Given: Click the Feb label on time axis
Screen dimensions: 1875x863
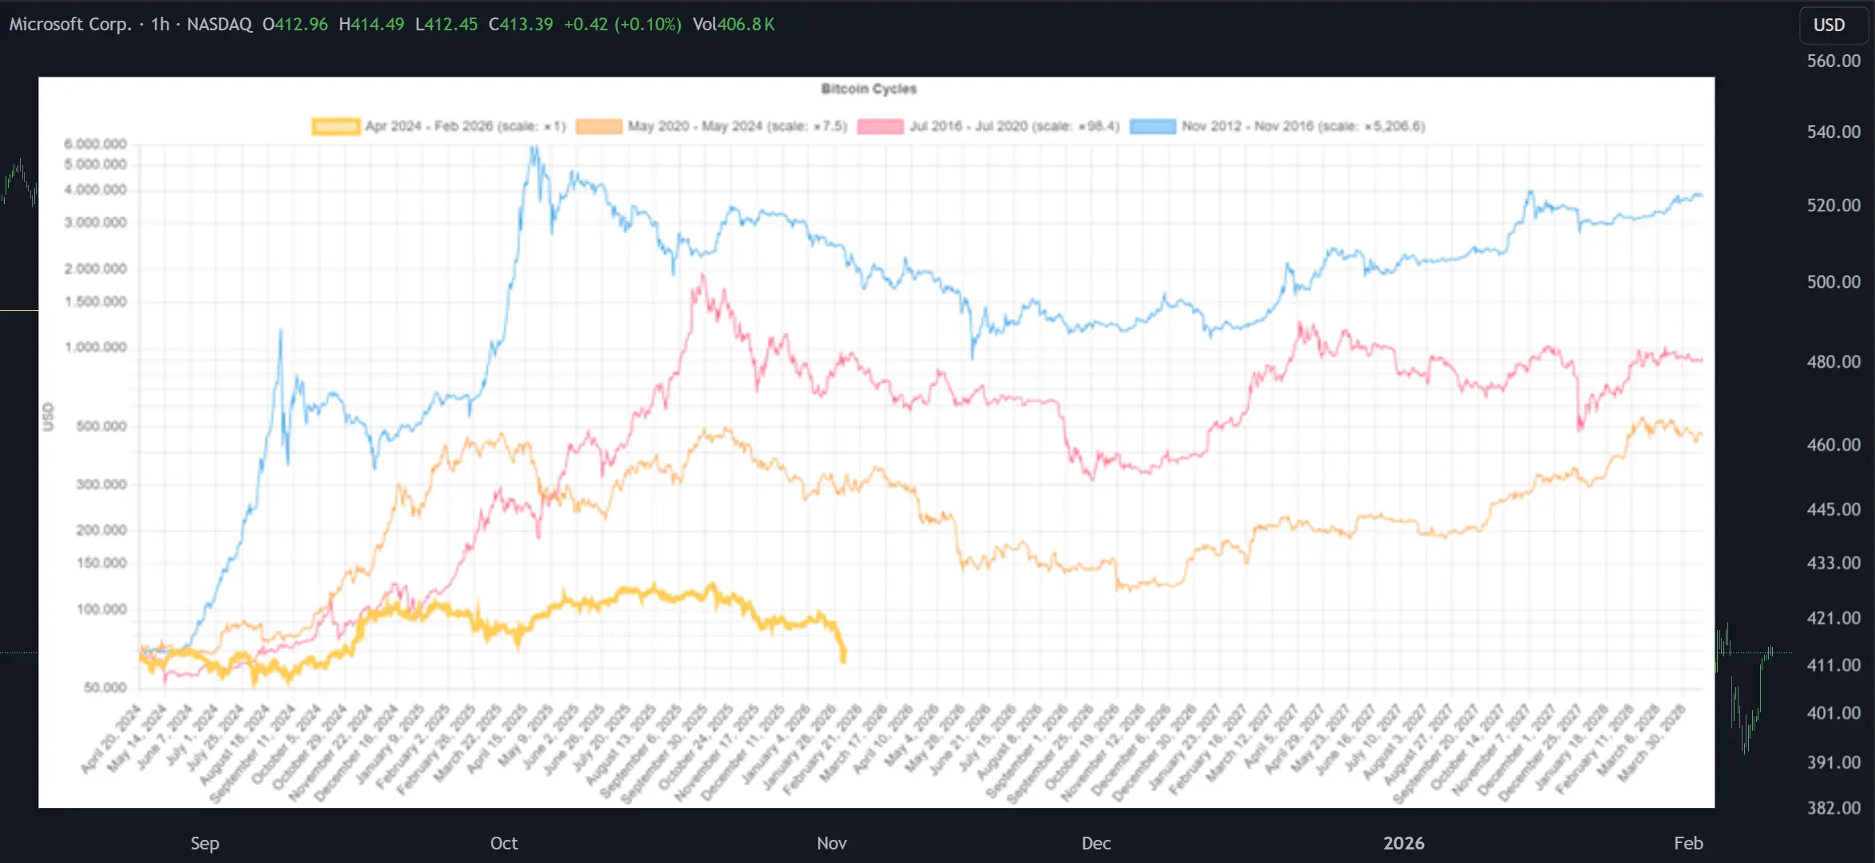Looking at the screenshot, I should pyautogui.click(x=1688, y=843).
